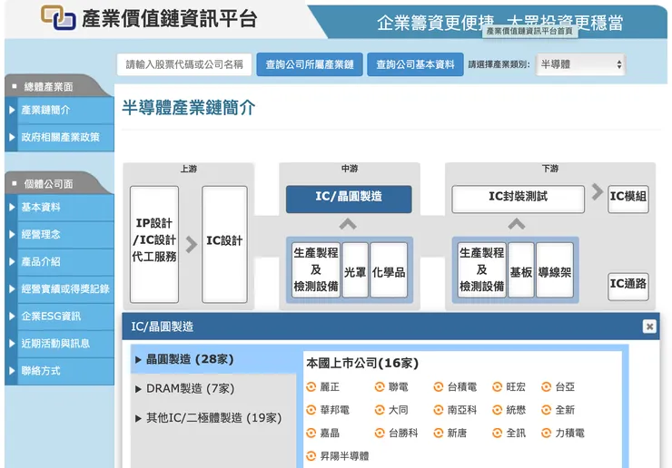Select the IC通路 box

click(628, 287)
